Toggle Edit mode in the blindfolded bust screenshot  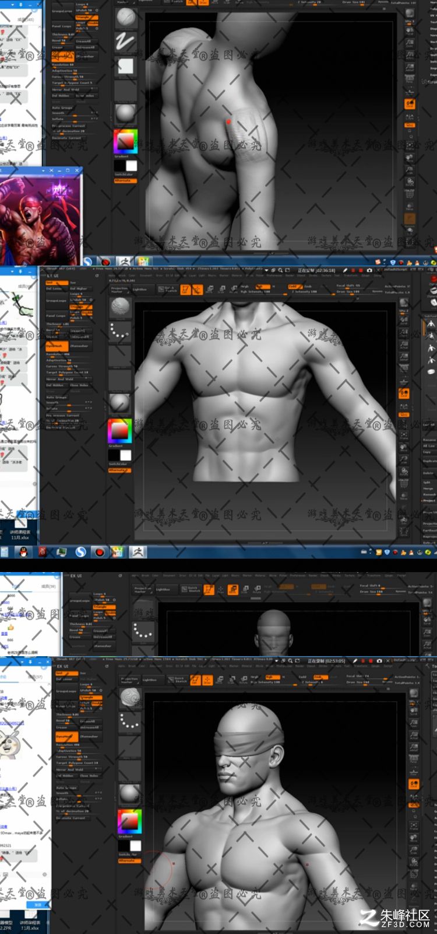(196, 679)
